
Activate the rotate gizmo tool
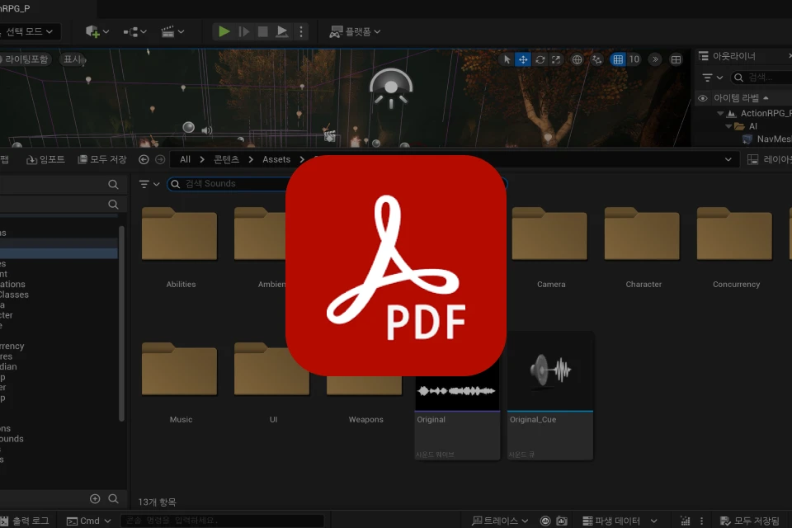pyautogui.click(x=540, y=59)
